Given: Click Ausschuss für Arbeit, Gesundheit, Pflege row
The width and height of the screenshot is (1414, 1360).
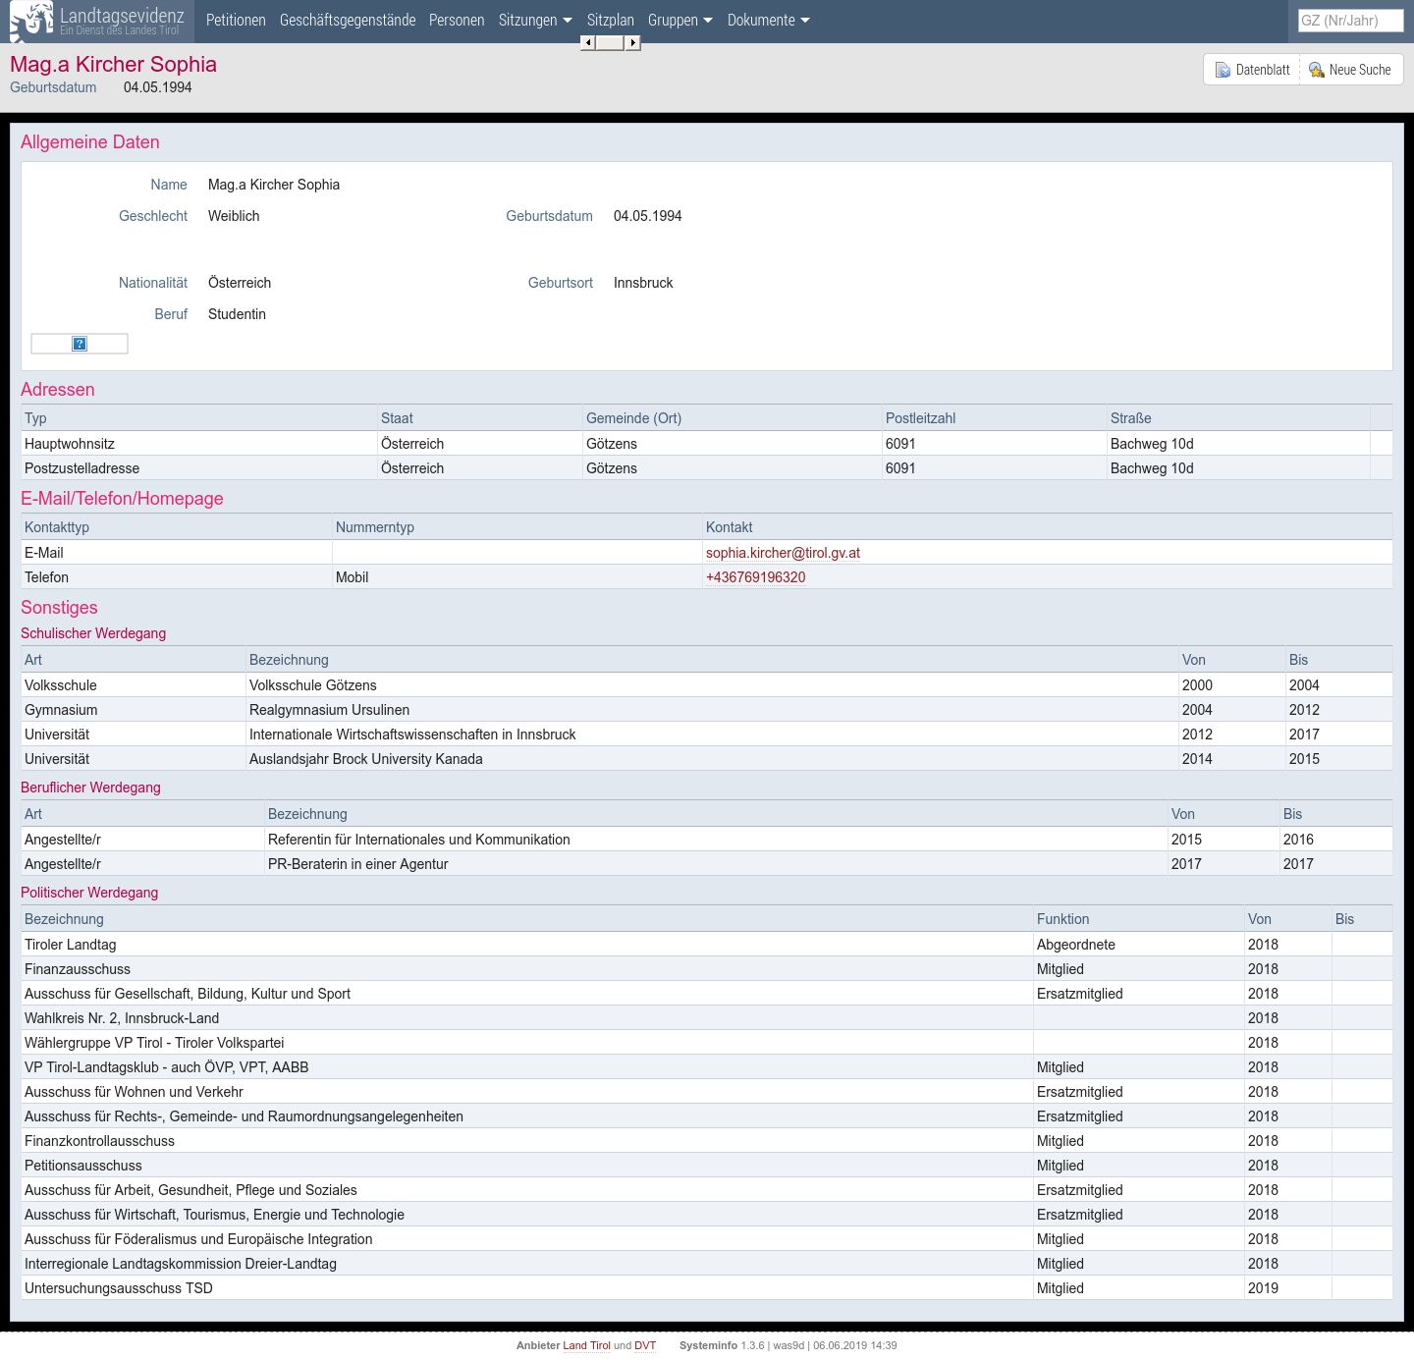Looking at the screenshot, I should pos(706,1190).
